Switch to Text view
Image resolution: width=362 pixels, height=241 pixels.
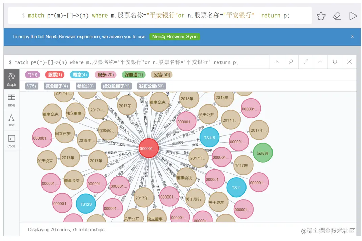[x=11, y=120]
